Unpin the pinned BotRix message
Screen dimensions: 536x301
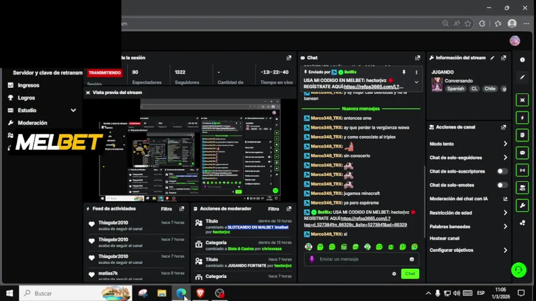click(404, 72)
